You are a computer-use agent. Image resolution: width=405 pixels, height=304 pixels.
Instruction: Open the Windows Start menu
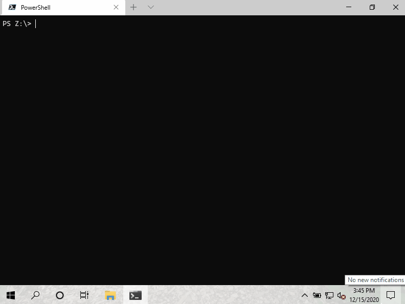click(x=11, y=295)
